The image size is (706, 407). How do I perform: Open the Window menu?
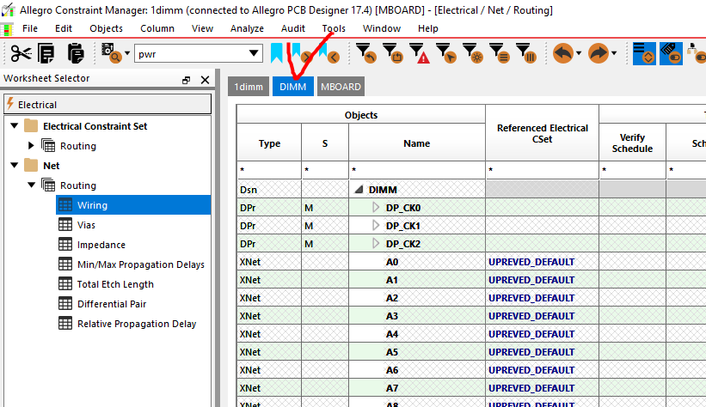click(x=381, y=28)
